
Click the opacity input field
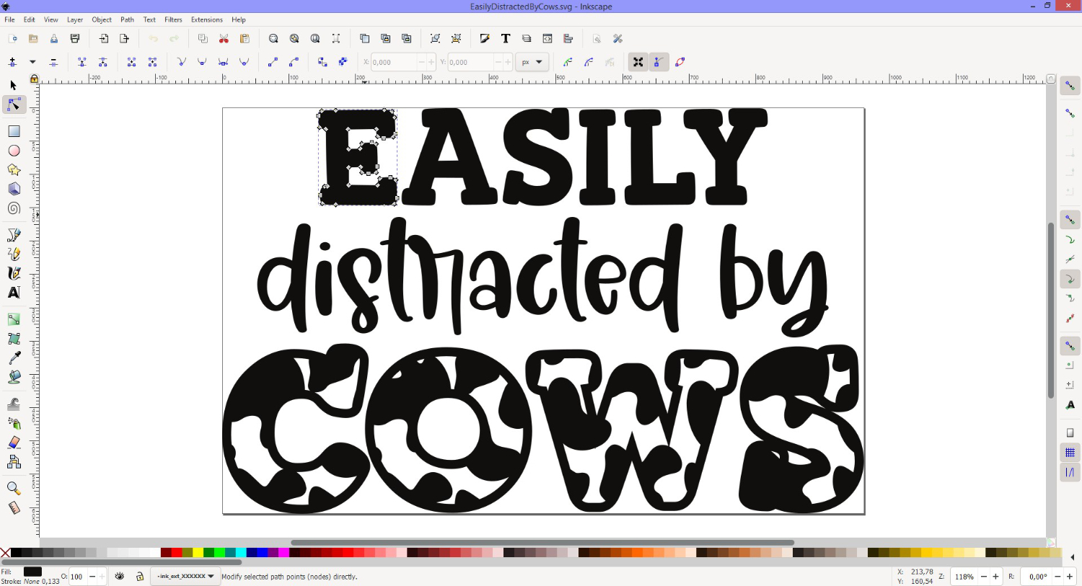[78, 577]
